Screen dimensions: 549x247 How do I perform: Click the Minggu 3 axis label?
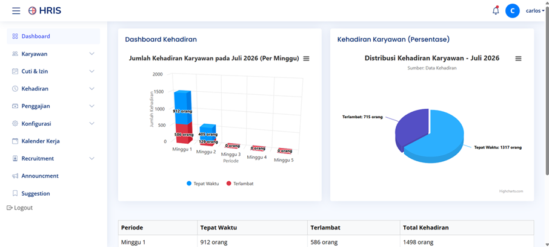pos(231,155)
